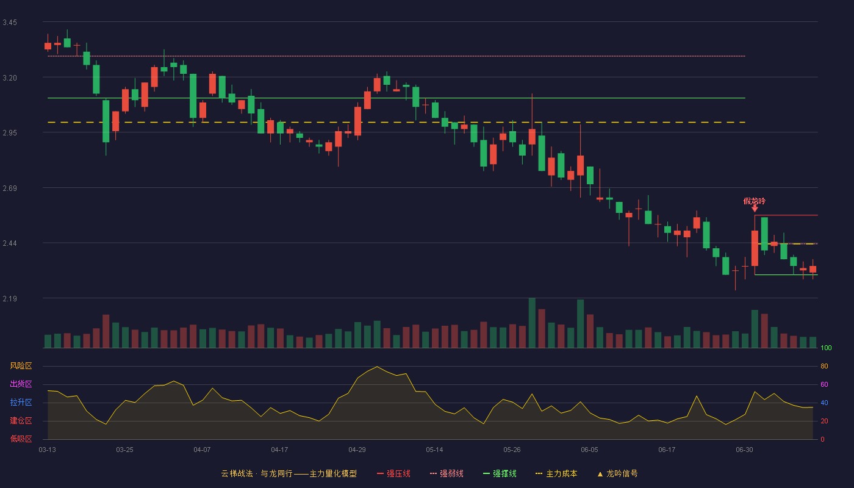The height and width of the screenshot is (488, 854).
Task: Select the 06-30 date label
Action: click(744, 450)
